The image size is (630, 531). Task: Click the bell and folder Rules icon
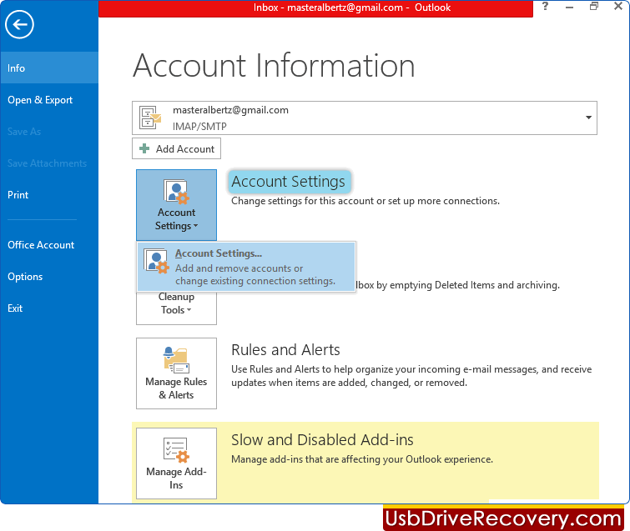click(176, 360)
